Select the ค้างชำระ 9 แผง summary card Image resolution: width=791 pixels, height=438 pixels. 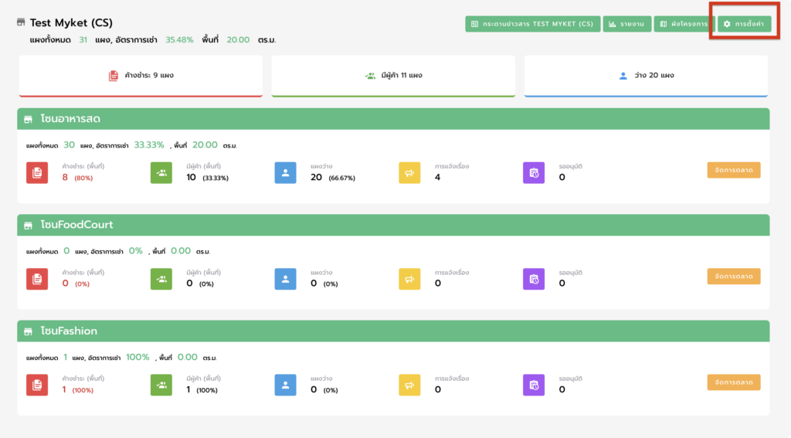141,76
